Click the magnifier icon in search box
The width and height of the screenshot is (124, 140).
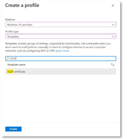click(8, 58)
